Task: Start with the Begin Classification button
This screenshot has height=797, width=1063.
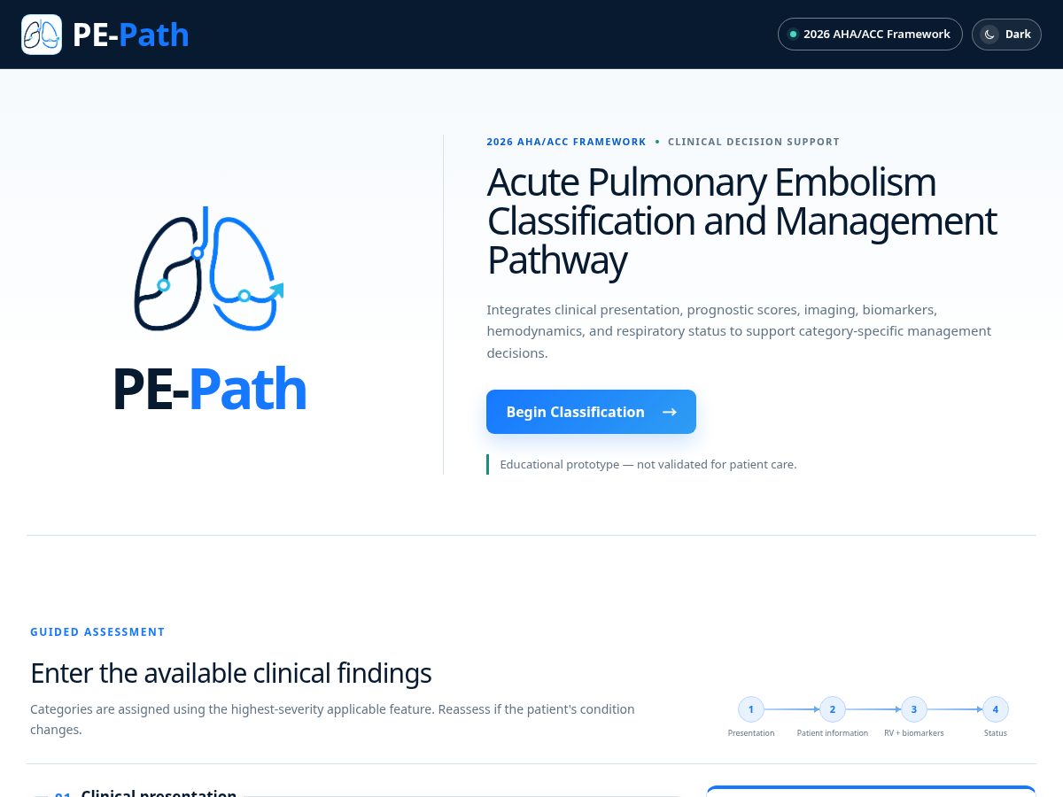Action: click(x=591, y=412)
